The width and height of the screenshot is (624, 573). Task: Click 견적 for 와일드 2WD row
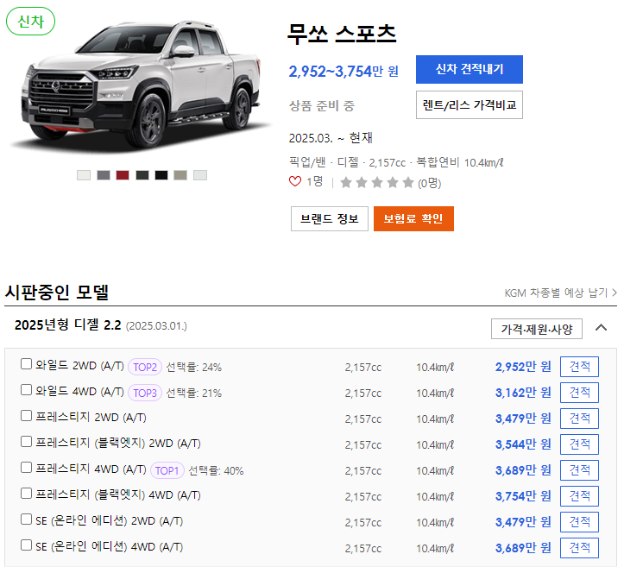pos(579,367)
